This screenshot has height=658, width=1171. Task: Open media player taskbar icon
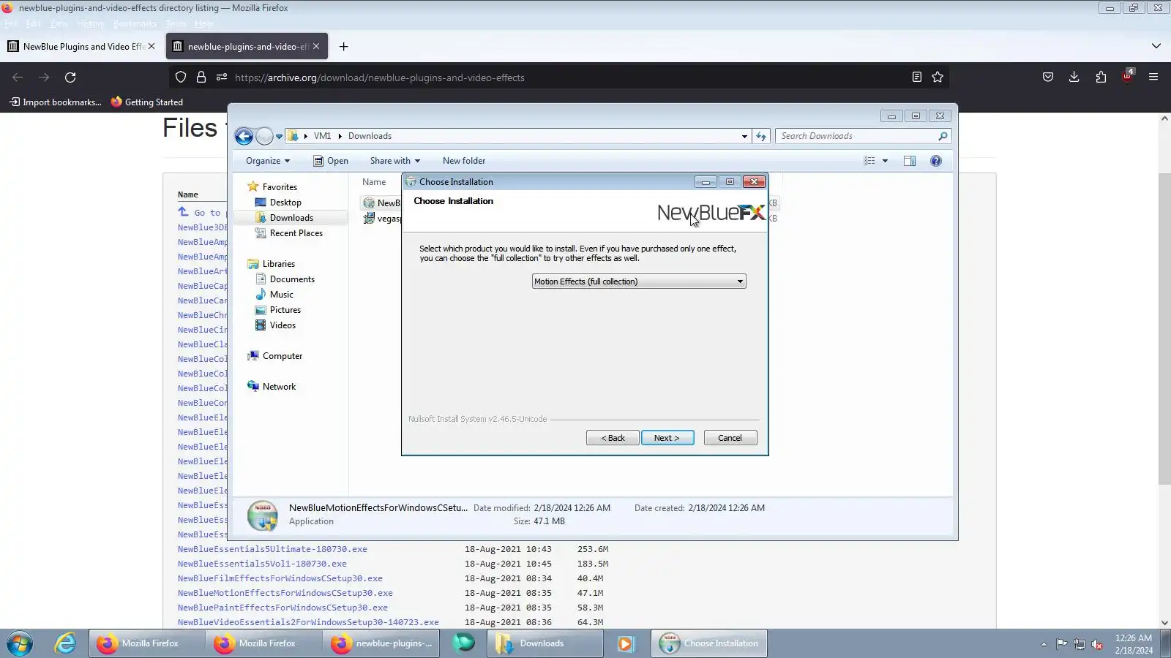625,643
